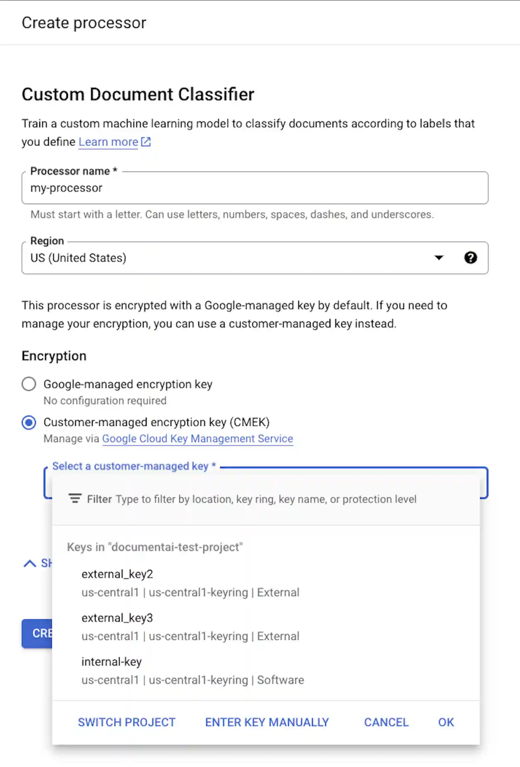
Task: Collapse the chevron-up expander on the left
Action: 30,563
